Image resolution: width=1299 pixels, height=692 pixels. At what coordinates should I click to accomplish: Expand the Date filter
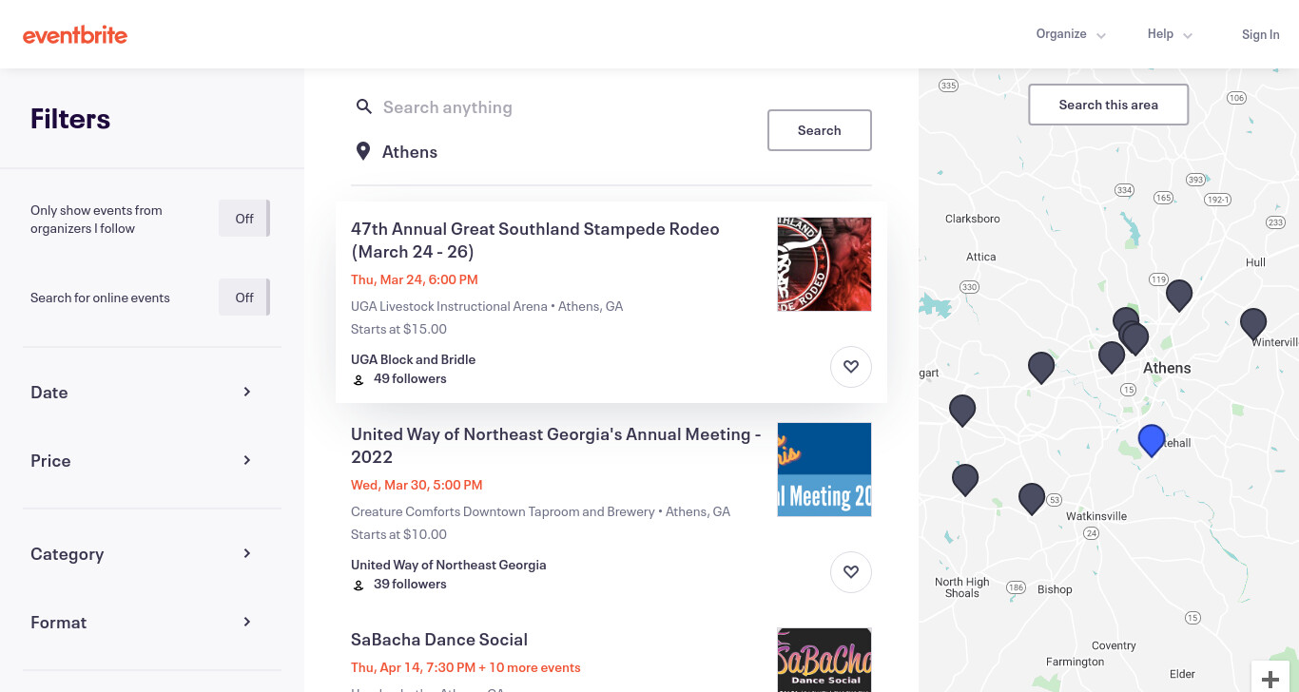(x=141, y=393)
